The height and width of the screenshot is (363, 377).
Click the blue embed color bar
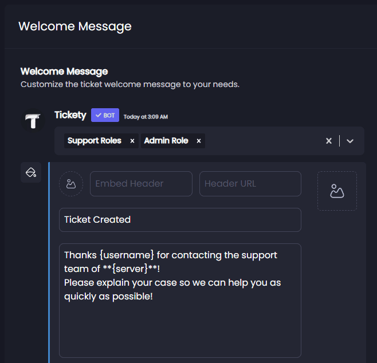coord(49,263)
